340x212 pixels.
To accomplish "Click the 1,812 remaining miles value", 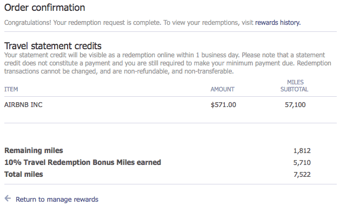I will [302, 150].
